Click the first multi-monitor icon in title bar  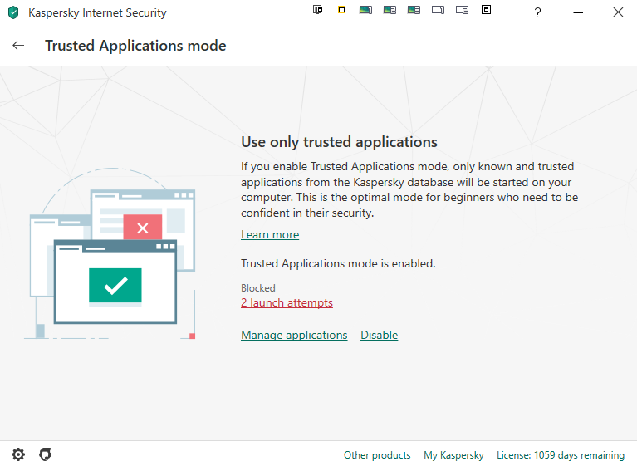pos(317,10)
